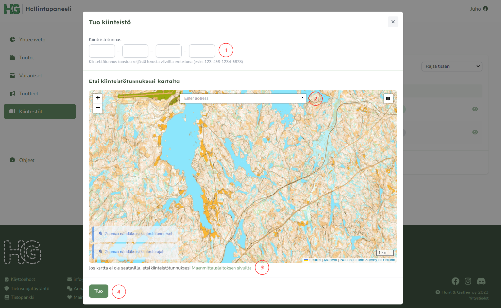
Task: Toggle the upper eye visibility icon
Action: (475, 109)
